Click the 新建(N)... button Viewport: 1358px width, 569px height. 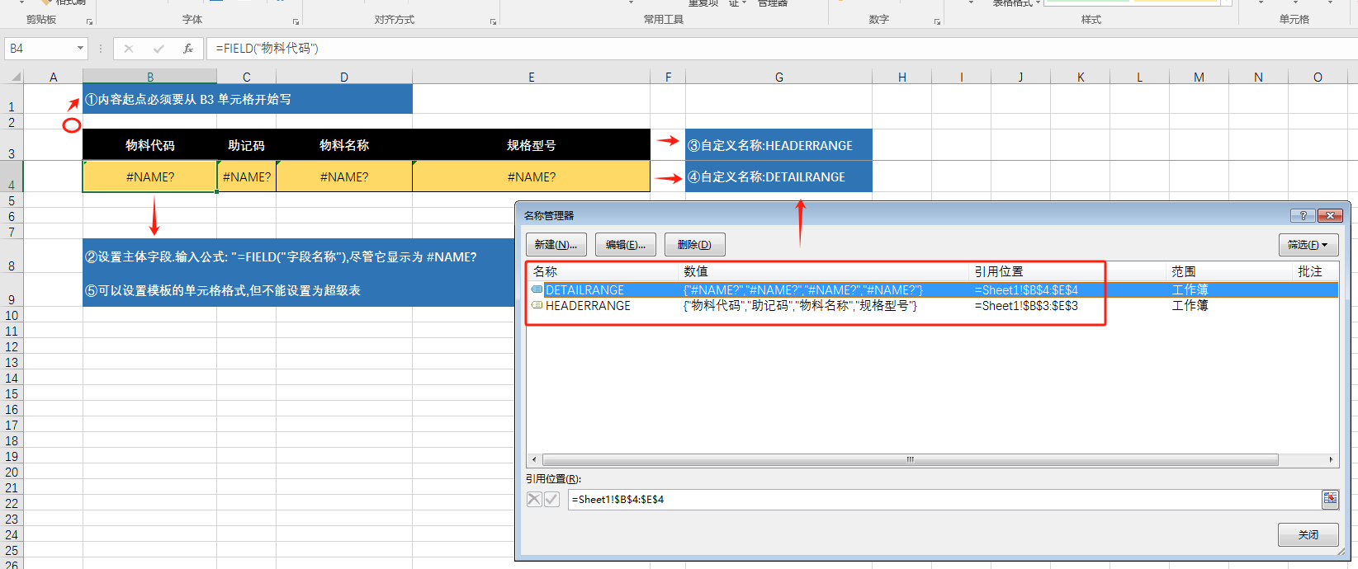tap(556, 245)
